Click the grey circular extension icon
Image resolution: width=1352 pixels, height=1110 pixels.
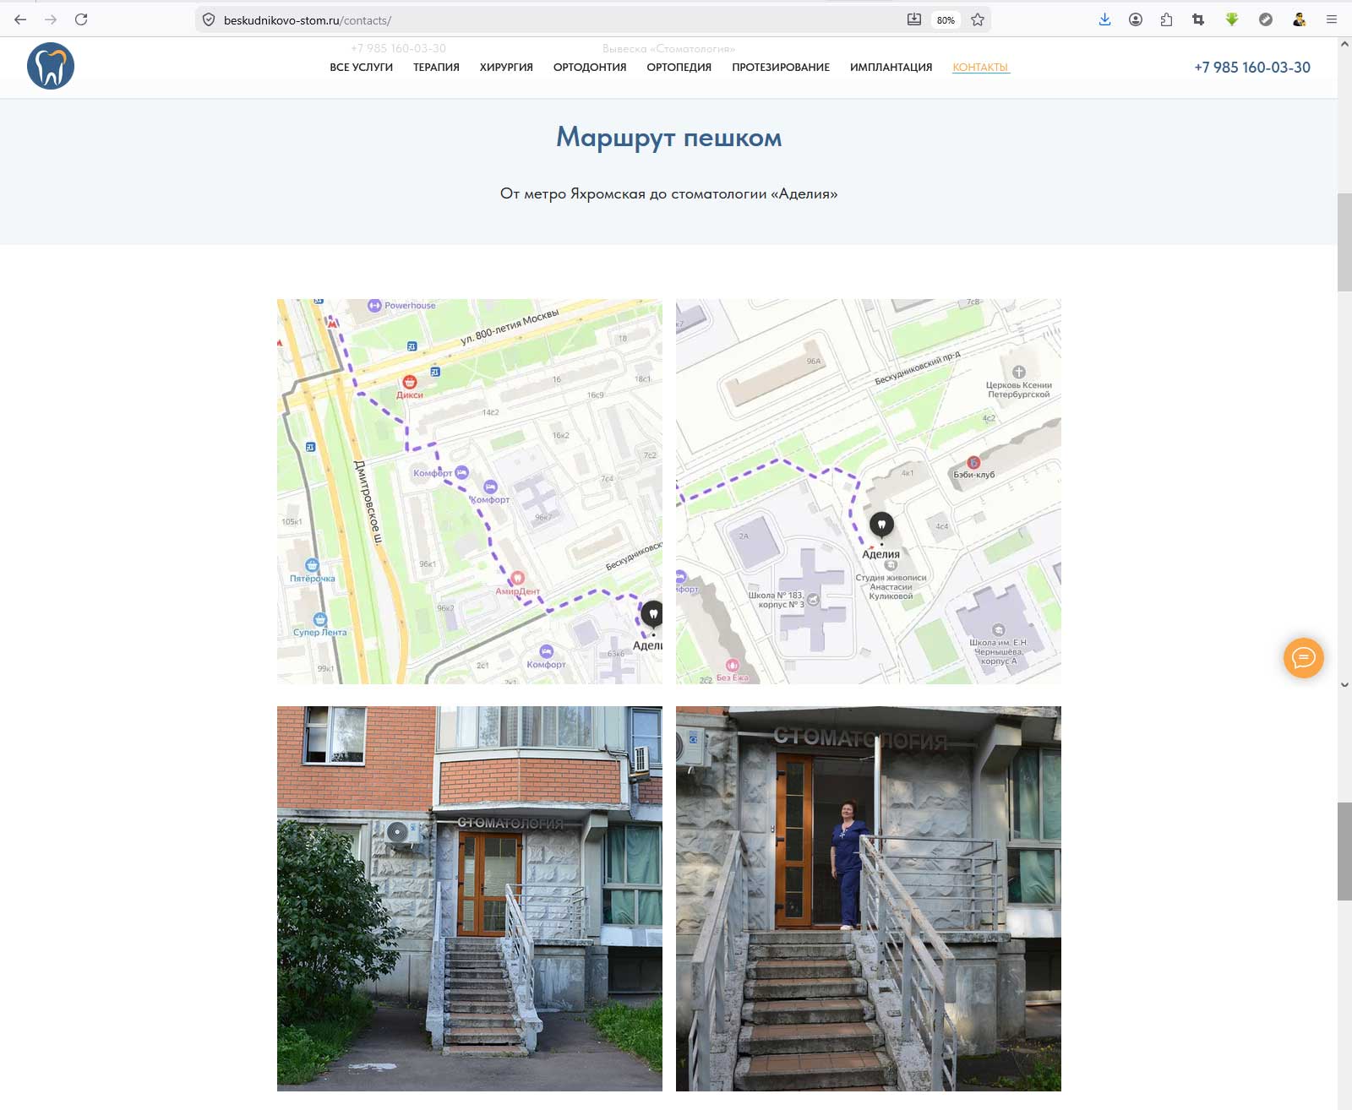coord(1266,19)
